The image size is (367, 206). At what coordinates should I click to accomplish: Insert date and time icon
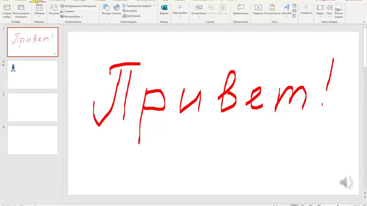click(x=294, y=6)
